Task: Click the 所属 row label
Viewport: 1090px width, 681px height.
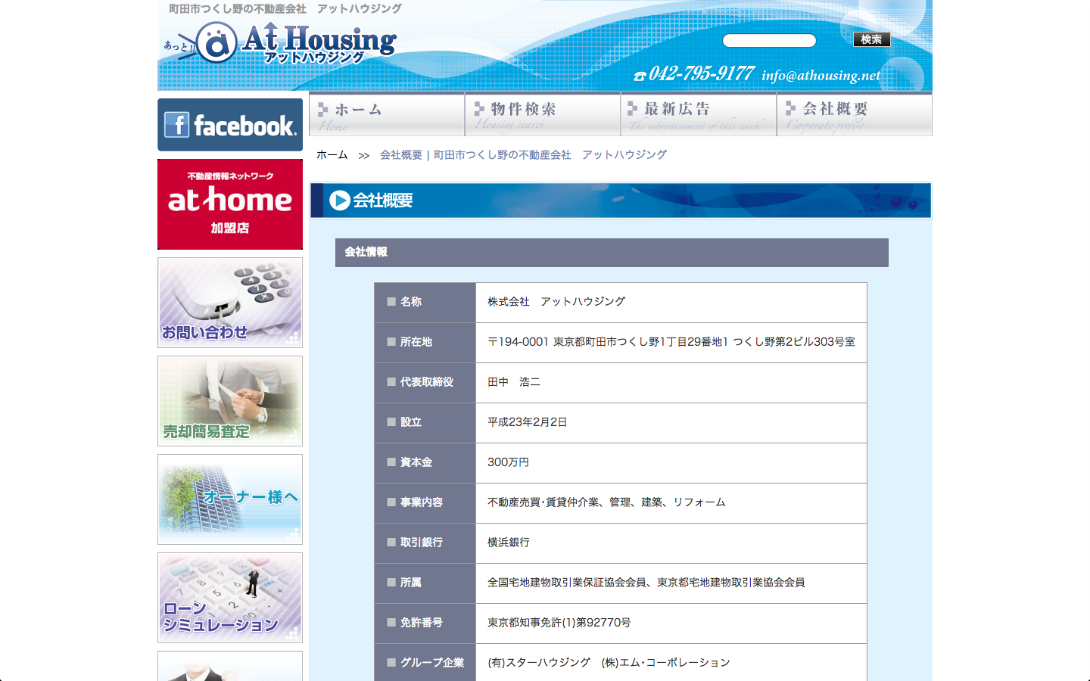Action: pyautogui.click(x=411, y=583)
